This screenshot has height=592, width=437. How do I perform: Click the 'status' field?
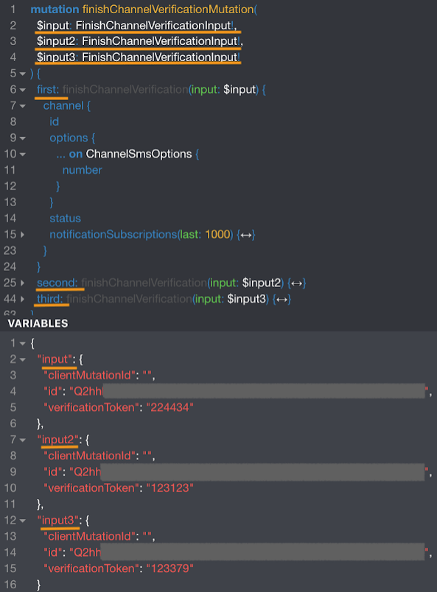[x=65, y=219]
